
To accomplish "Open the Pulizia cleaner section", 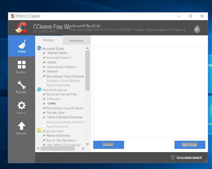I will tap(22, 46).
